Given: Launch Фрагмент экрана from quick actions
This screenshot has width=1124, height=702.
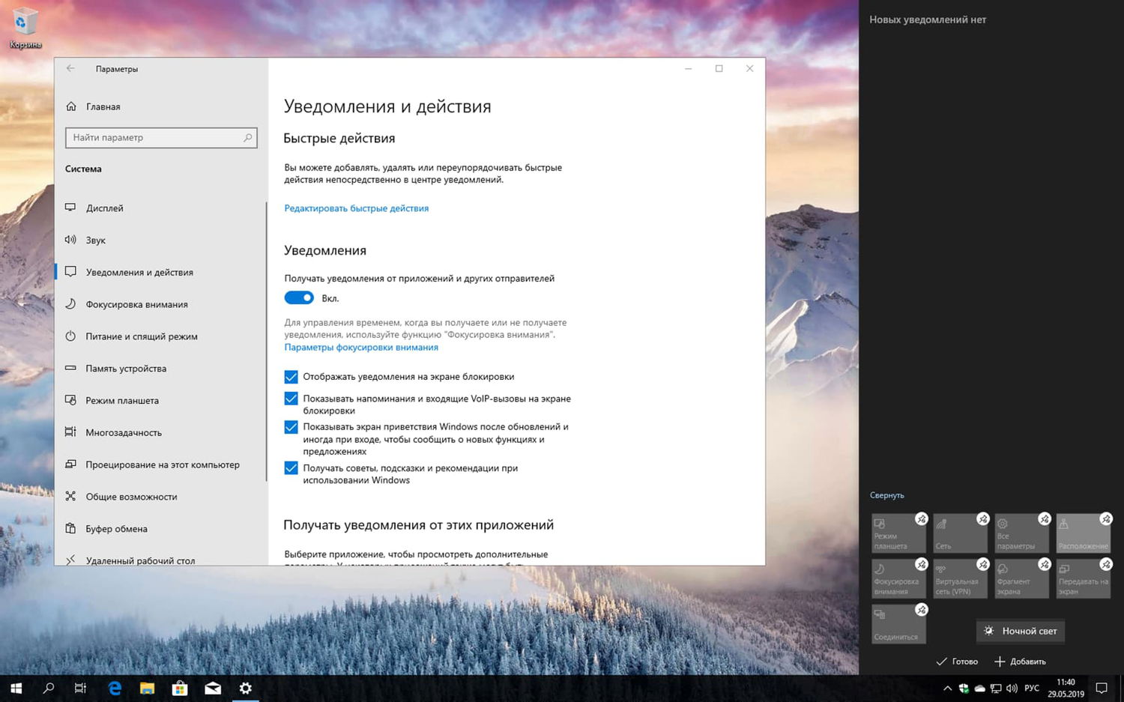Looking at the screenshot, I should pos(1021,578).
